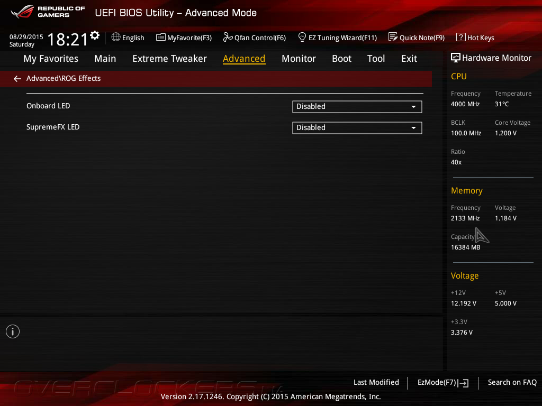542x406 pixels.
Task: Open the Boot tab
Action: pos(341,59)
